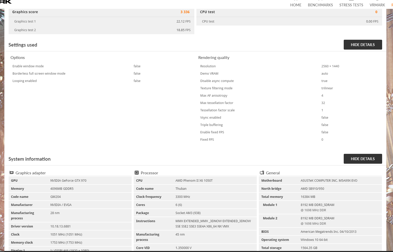Screen dimensions: 393x252
Task: Select Borderless full screen window mode label
Action: [39, 74]
